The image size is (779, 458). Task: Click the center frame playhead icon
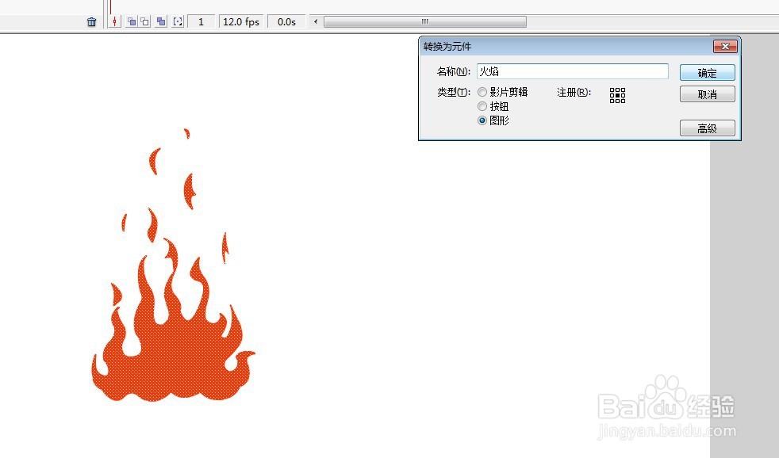click(x=115, y=21)
